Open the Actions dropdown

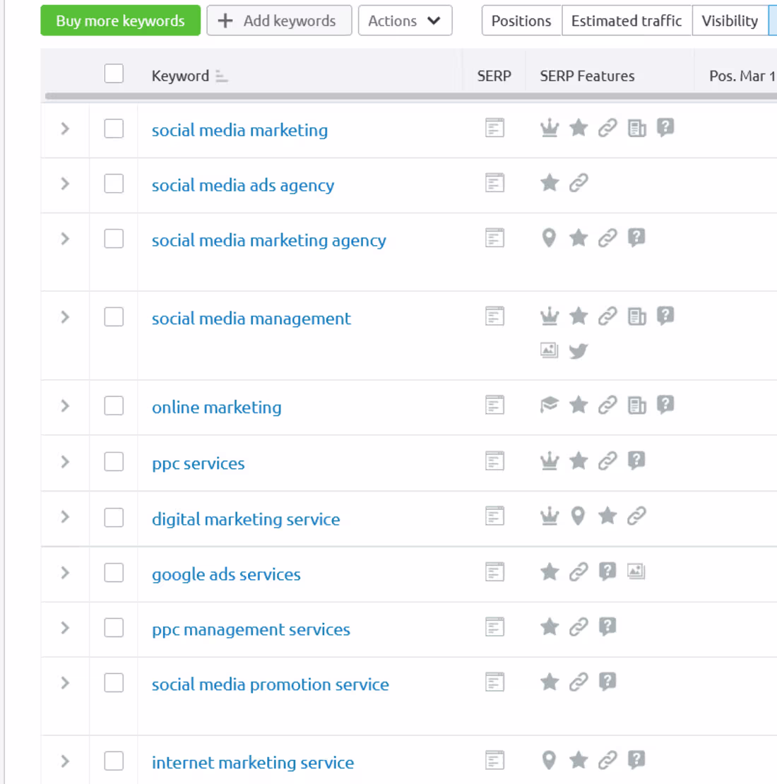(405, 20)
